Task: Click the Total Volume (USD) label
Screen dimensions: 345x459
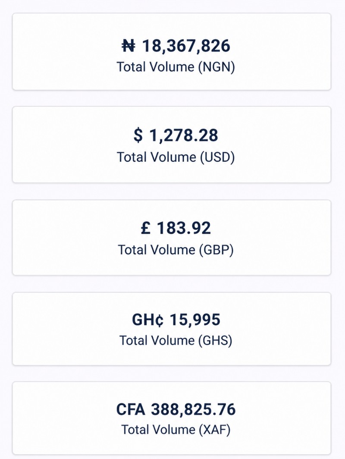Action: click(x=176, y=157)
